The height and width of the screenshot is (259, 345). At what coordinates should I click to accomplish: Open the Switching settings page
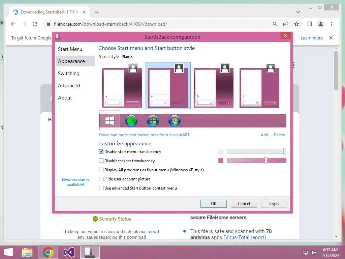[69, 73]
